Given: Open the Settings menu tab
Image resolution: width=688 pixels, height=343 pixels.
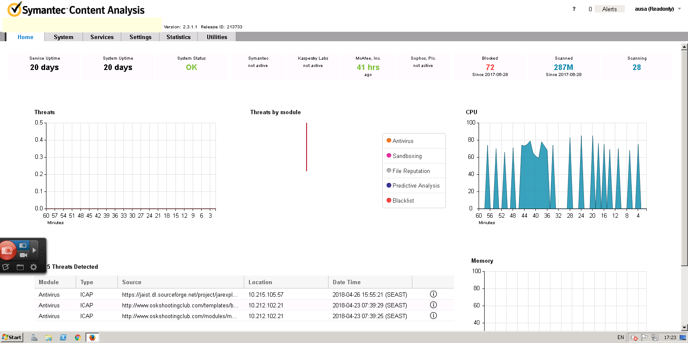Looking at the screenshot, I should [141, 37].
